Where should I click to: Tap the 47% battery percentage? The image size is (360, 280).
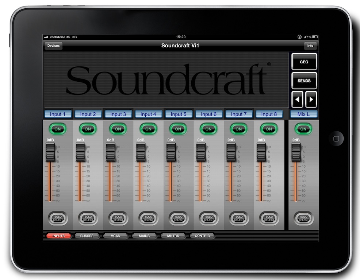(308, 37)
